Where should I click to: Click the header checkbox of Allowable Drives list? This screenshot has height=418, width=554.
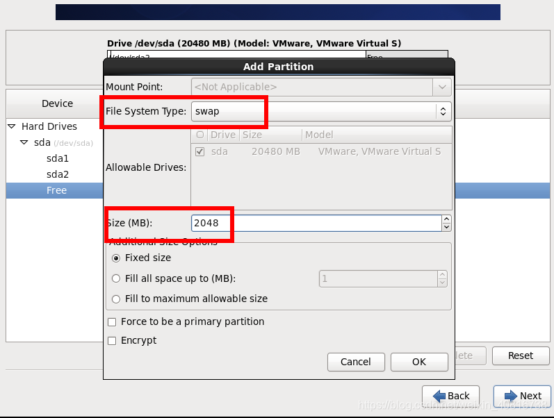200,135
